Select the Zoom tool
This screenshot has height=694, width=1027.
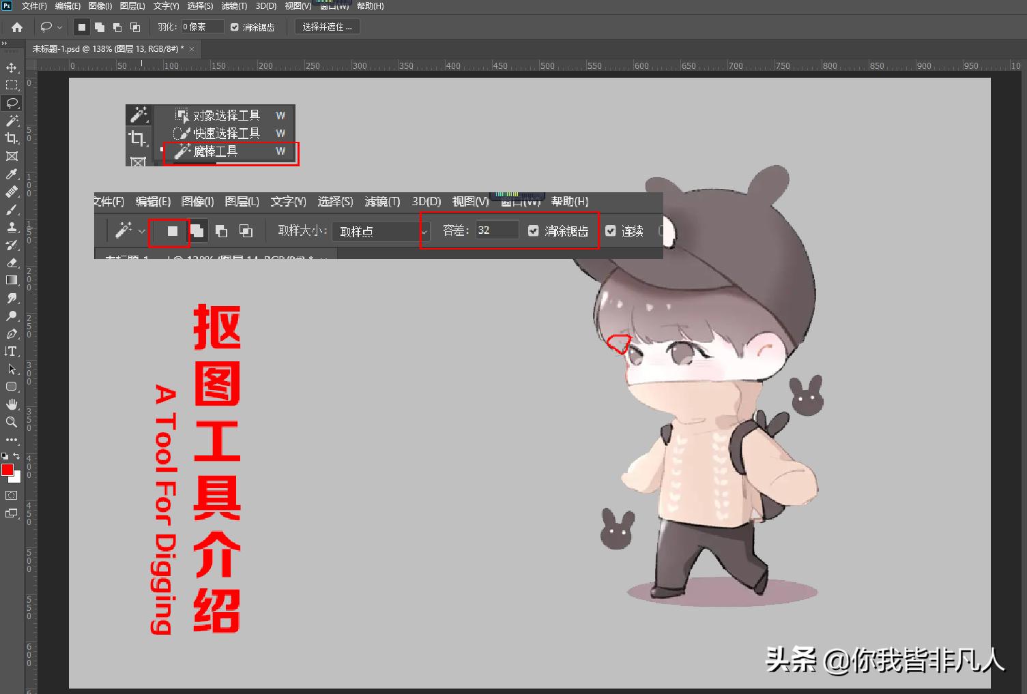(12, 422)
